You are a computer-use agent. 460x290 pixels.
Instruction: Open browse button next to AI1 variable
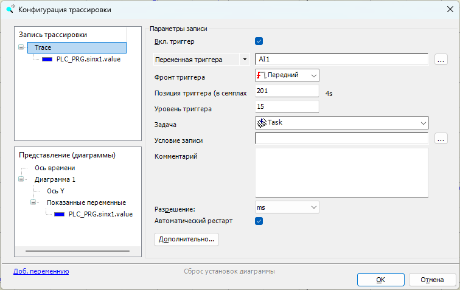(441, 60)
